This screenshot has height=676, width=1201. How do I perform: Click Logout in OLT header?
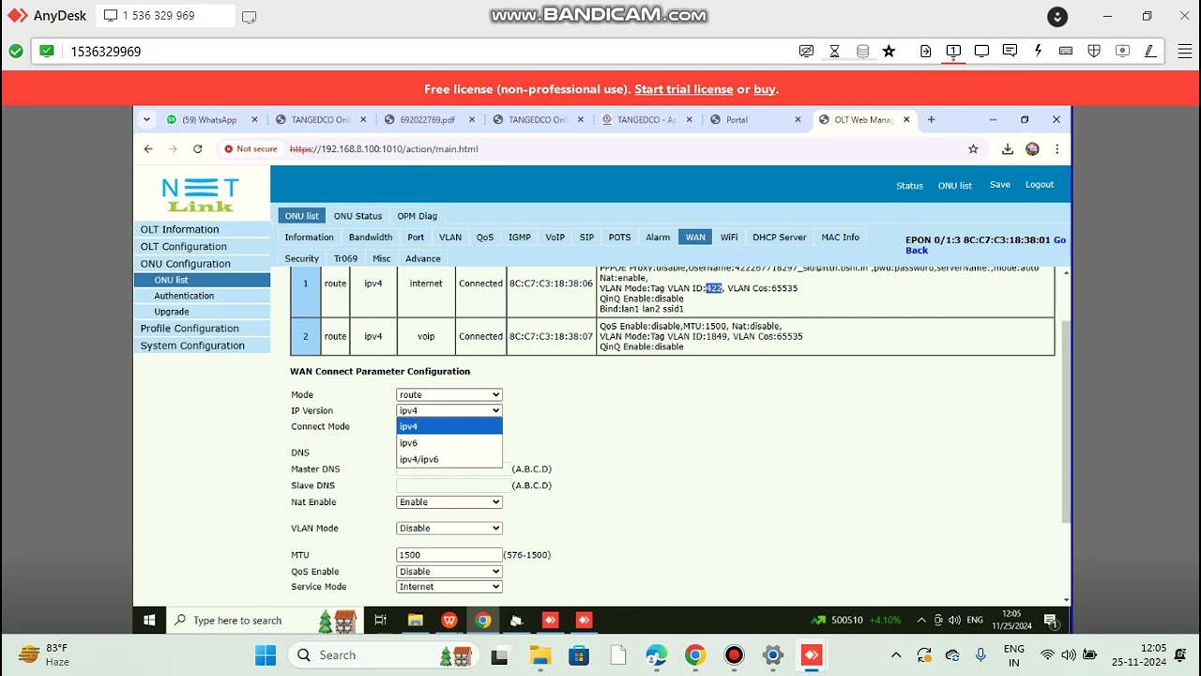click(1040, 185)
